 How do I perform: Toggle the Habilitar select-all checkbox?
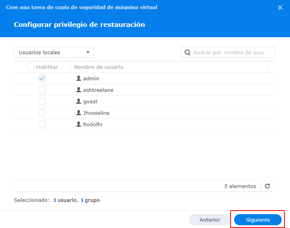pos(31,67)
